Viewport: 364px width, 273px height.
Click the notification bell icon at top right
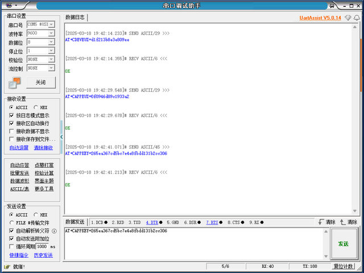pyautogui.click(x=357, y=18)
